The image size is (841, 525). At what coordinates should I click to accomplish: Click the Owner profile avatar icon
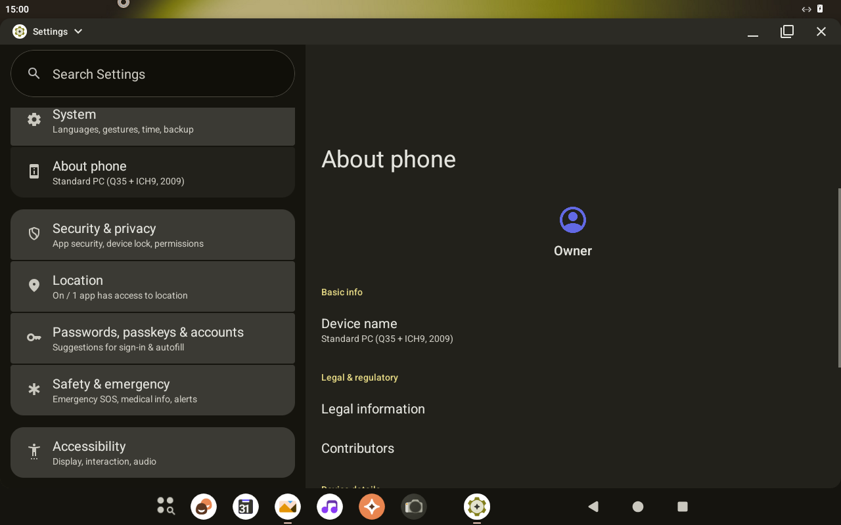(x=572, y=220)
